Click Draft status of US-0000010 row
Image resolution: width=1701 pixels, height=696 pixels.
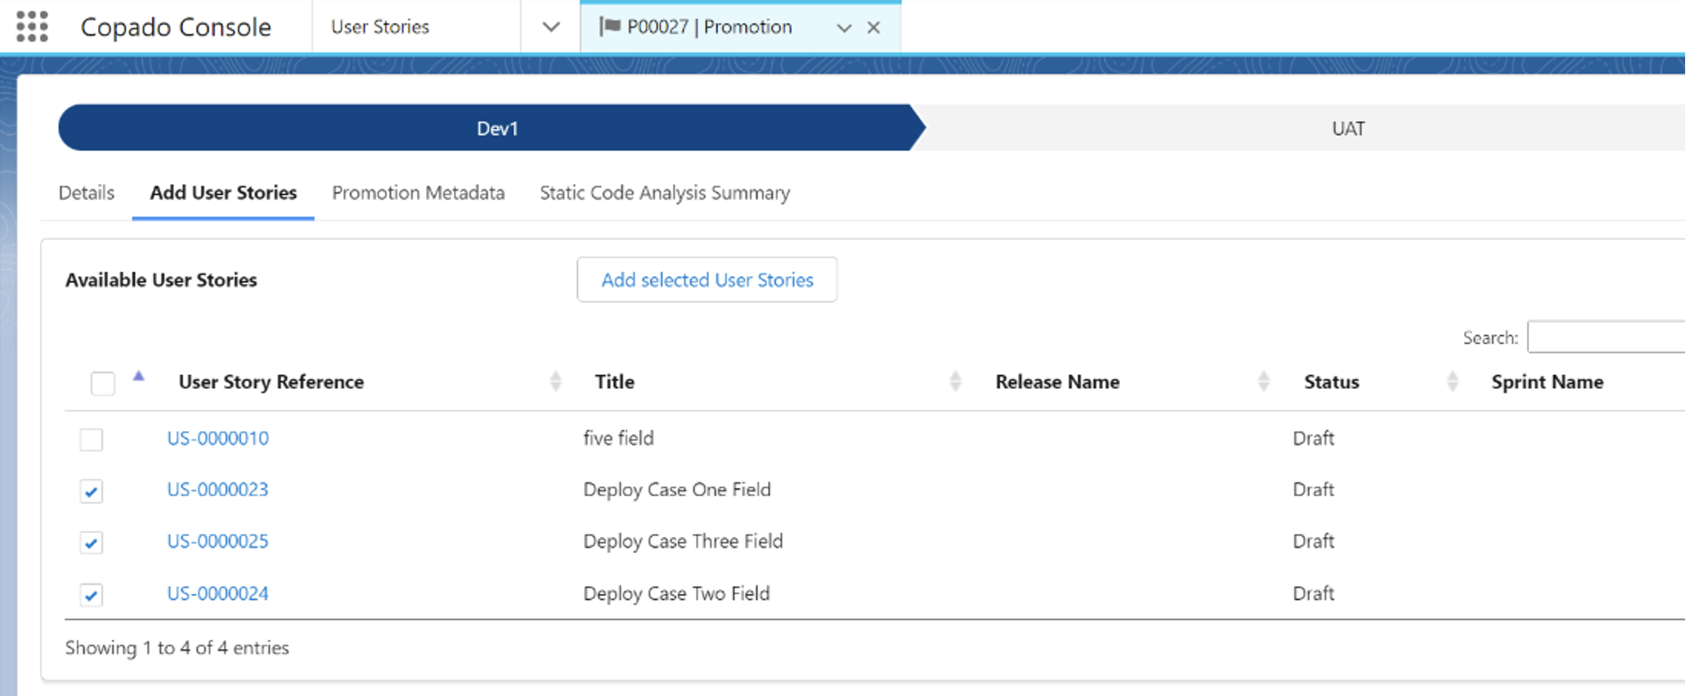click(x=1313, y=438)
